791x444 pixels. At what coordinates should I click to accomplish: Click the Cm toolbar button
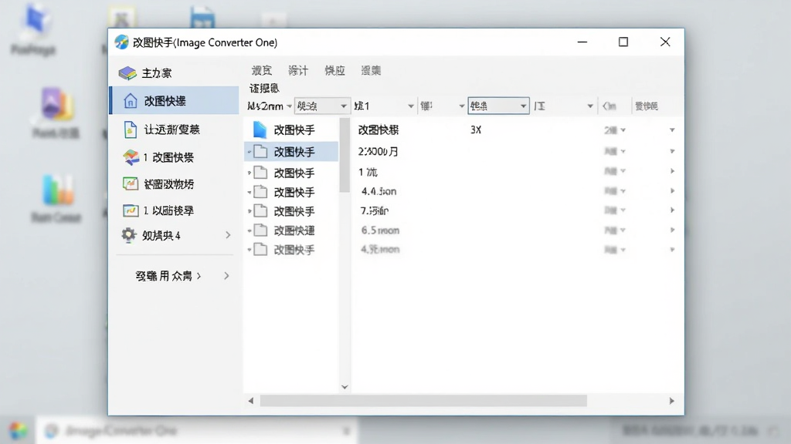pos(609,106)
